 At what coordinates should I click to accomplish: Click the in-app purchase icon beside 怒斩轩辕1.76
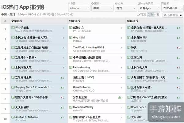pyautogui.click(x=71, y=117)
